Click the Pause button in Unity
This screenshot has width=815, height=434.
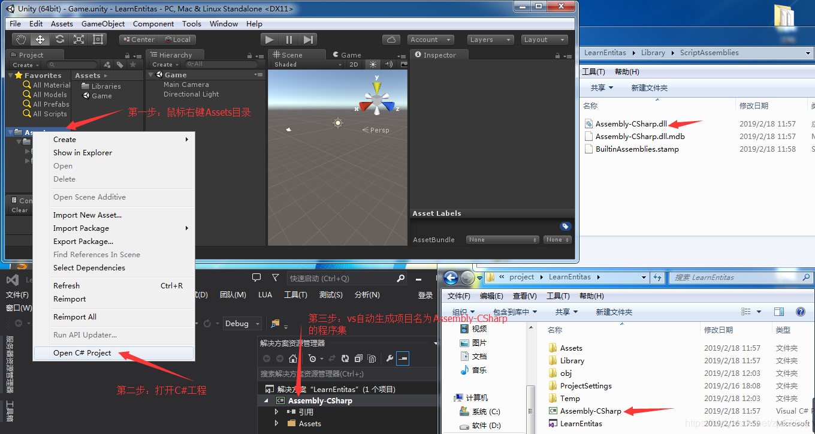[x=289, y=40]
